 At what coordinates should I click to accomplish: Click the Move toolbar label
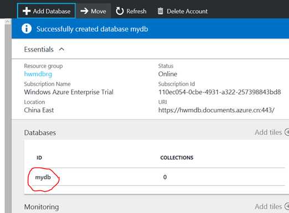point(99,11)
